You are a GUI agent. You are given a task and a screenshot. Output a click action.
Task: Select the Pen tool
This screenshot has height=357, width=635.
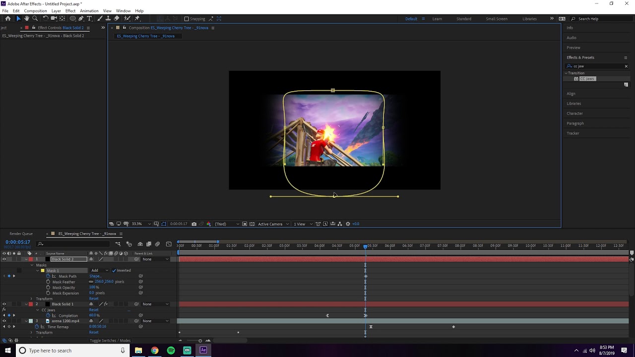81,19
